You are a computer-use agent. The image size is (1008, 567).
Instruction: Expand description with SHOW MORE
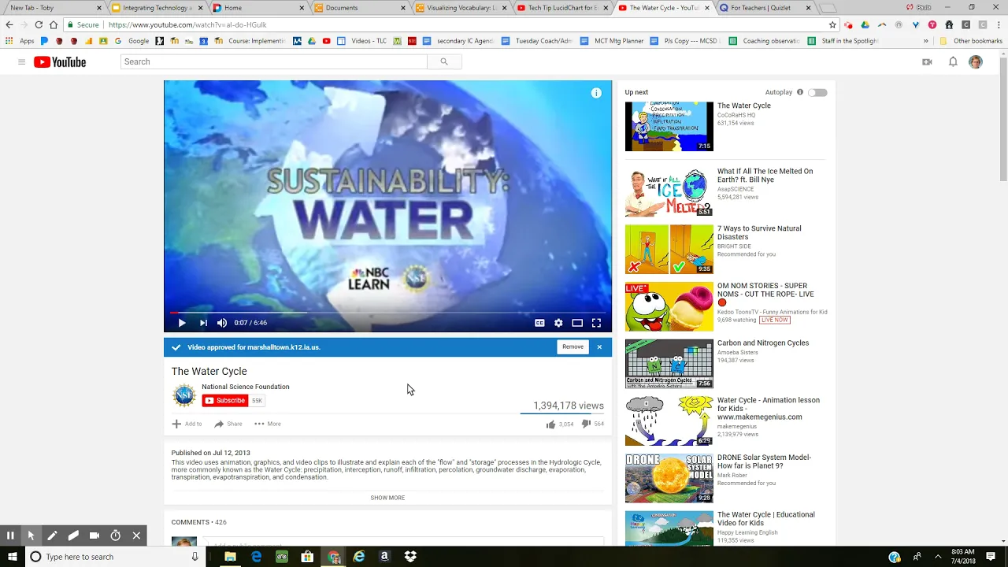click(x=387, y=498)
